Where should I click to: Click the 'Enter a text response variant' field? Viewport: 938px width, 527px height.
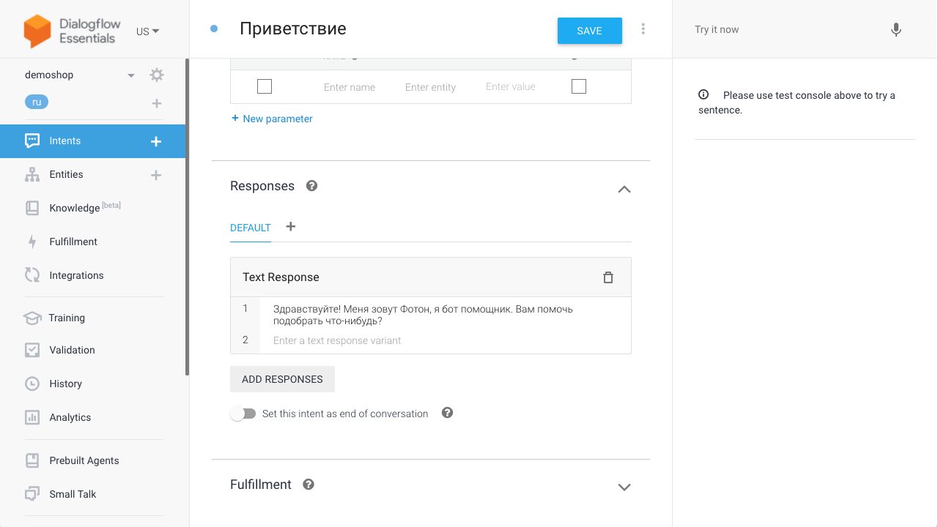point(440,340)
